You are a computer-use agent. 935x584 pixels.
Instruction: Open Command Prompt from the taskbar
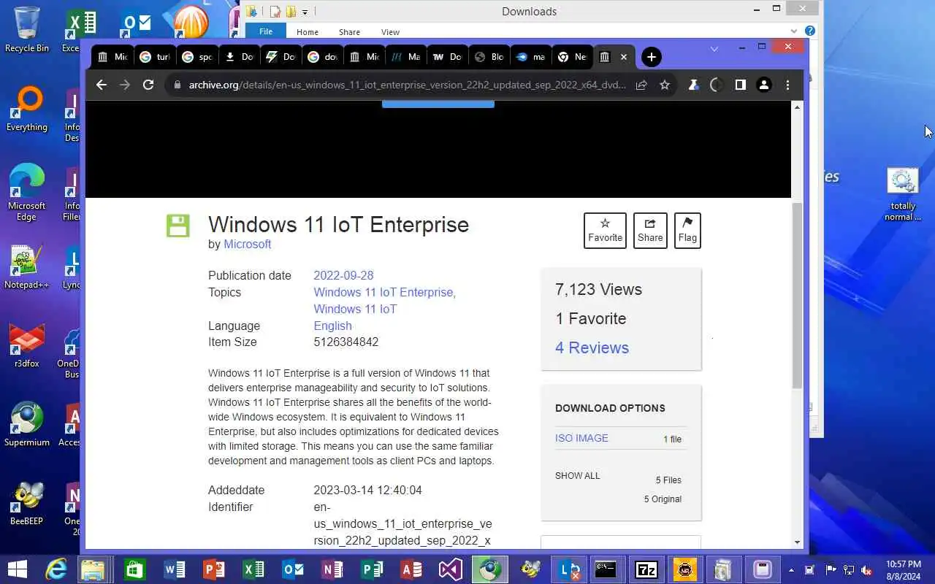(x=606, y=569)
